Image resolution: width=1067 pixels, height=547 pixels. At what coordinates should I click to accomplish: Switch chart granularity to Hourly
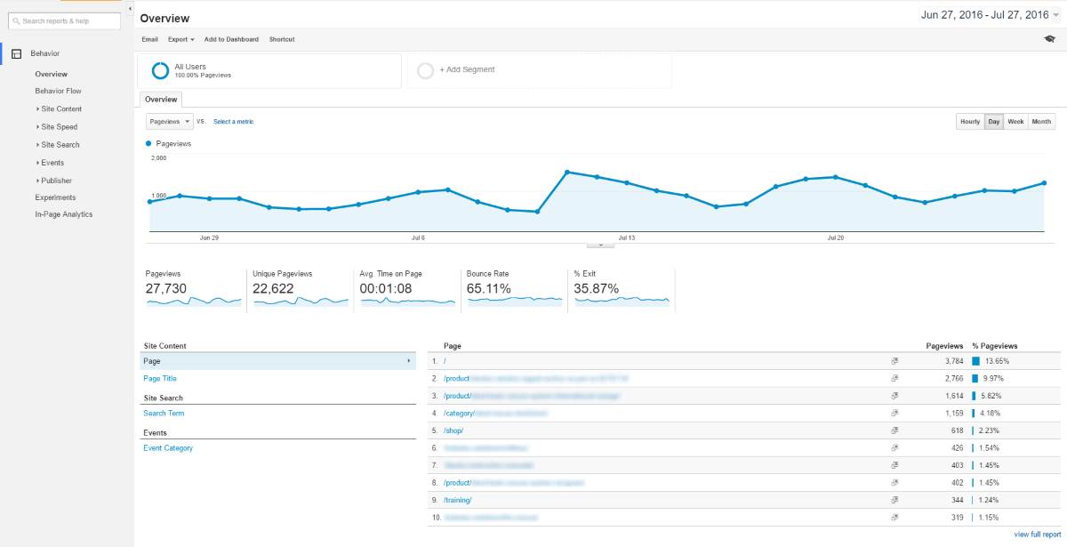pyautogui.click(x=970, y=121)
